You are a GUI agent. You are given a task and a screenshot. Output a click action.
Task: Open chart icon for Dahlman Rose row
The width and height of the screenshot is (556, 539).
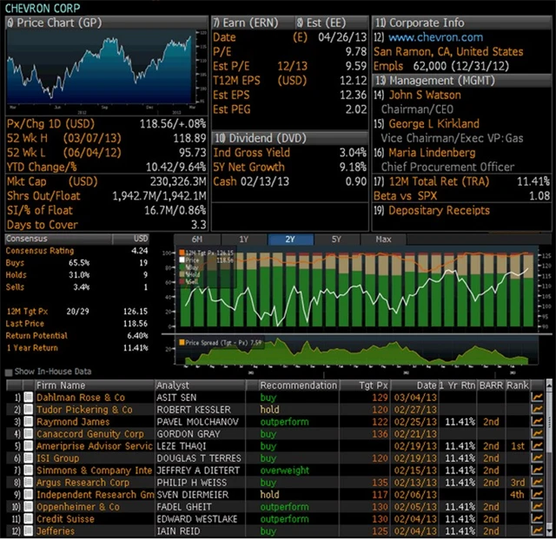pyautogui.click(x=538, y=398)
